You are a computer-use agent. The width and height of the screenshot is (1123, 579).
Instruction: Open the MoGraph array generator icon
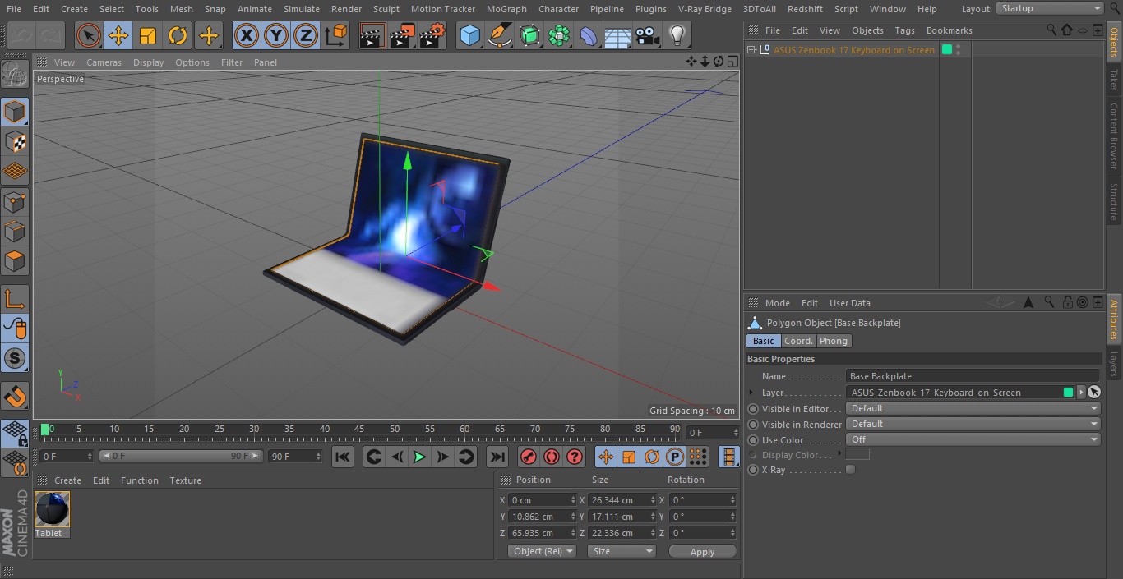tap(559, 35)
